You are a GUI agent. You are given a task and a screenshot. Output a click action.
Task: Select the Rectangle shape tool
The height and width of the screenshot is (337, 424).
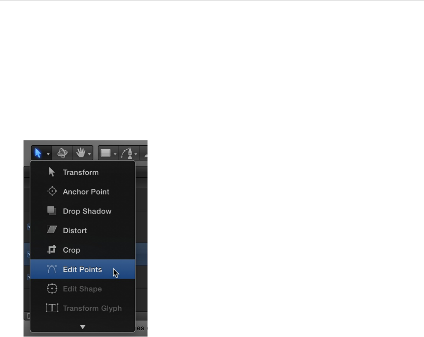(105, 153)
